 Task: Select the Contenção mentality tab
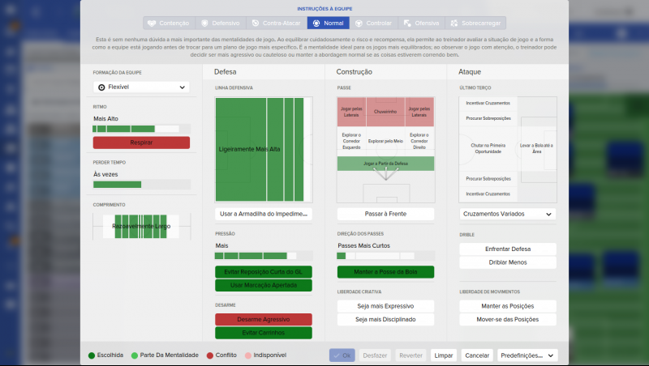[x=170, y=23]
